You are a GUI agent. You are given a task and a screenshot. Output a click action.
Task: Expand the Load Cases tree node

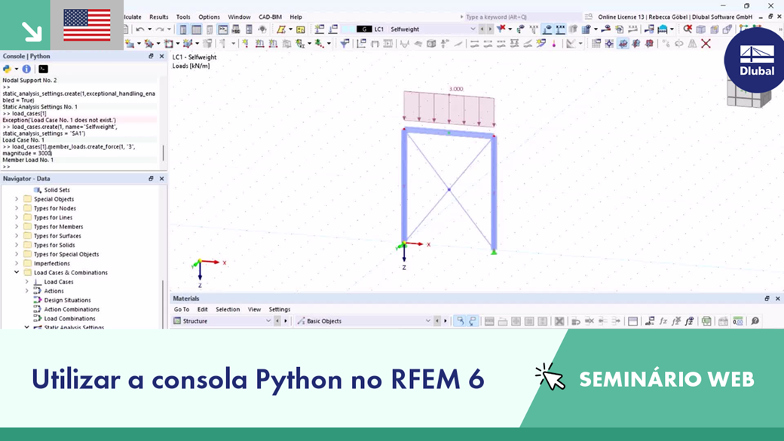(26, 282)
